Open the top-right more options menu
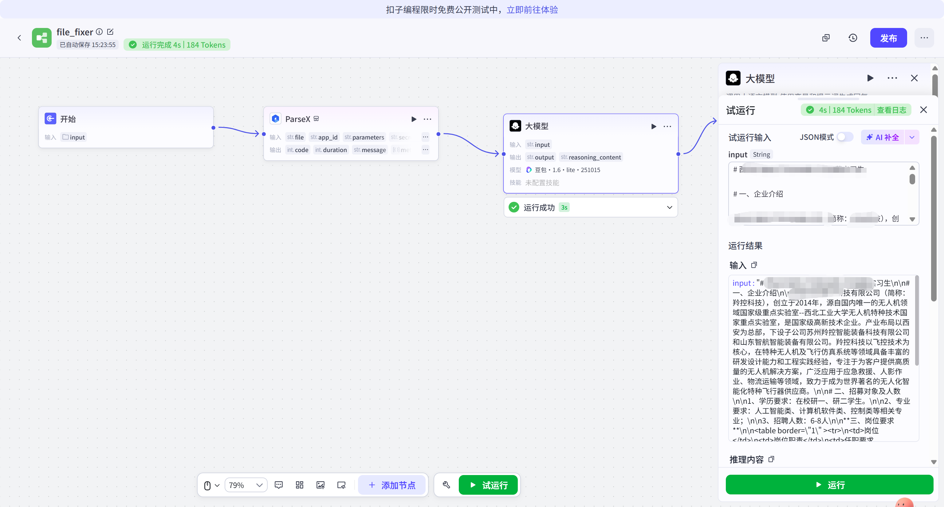The height and width of the screenshot is (507, 944). click(x=924, y=38)
